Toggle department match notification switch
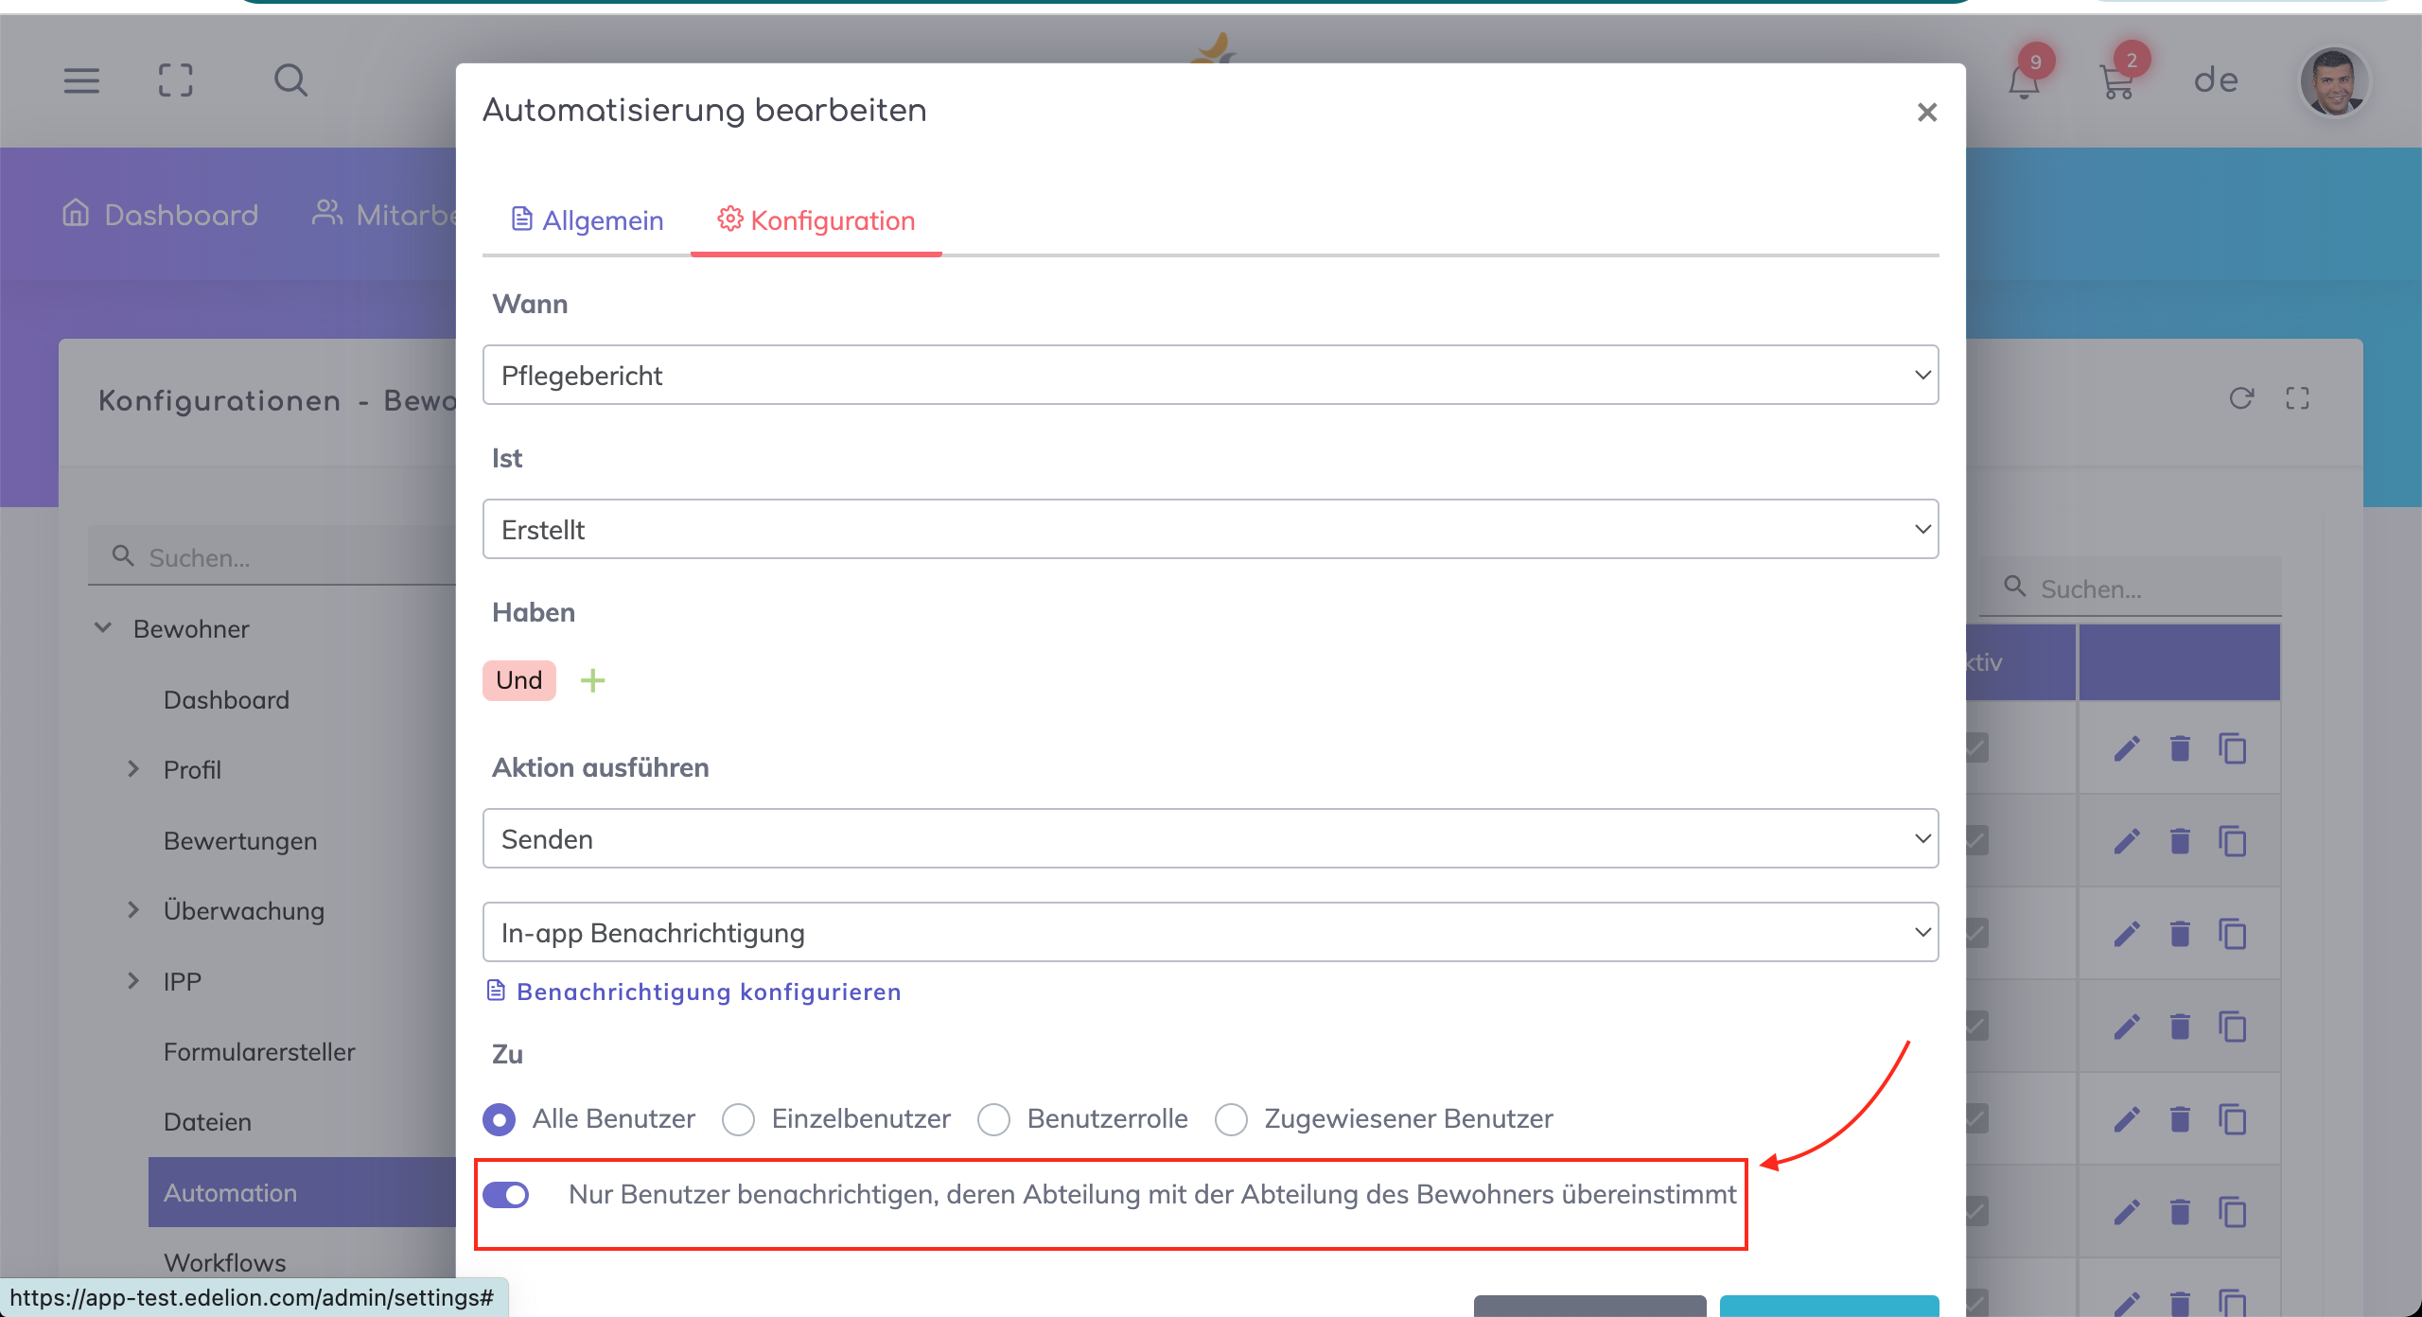Screen dimensions: 2422x1317 coord(506,1195)
